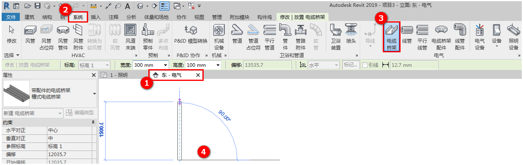Open the P&ID Modeler (P&ID 模型转换) tool
This screenshot has height=165, width=523.
coord(190,34)
